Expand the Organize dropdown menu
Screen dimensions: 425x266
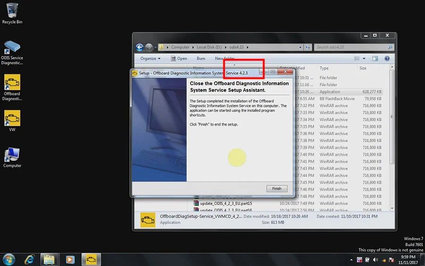pos(150,59)
